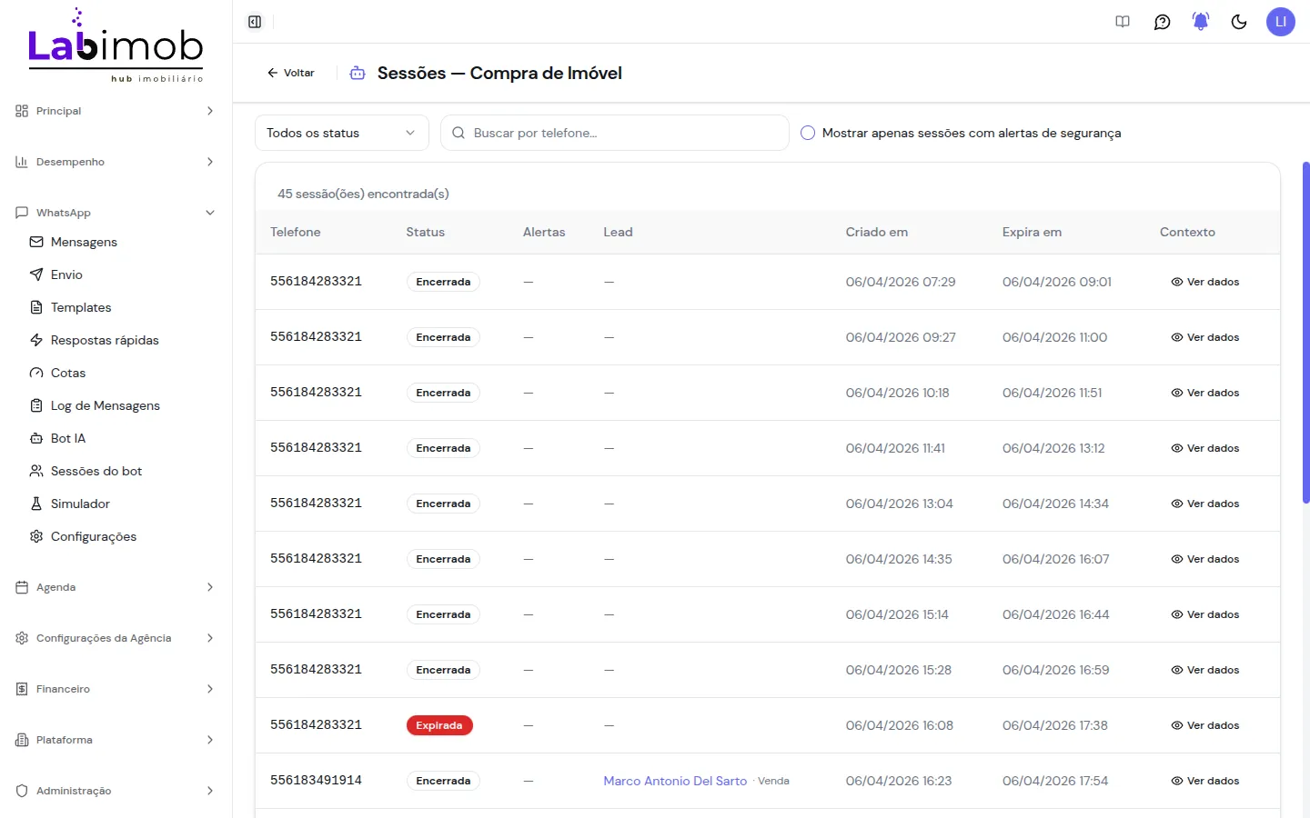Image resolution: width=1310 pixels, height=818 pixels.
Task: View data eye for 07:29 session
Action: 1177,282
